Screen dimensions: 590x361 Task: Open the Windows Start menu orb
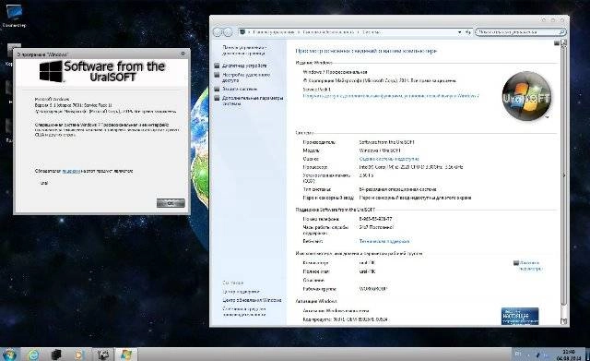coord(9,355)
